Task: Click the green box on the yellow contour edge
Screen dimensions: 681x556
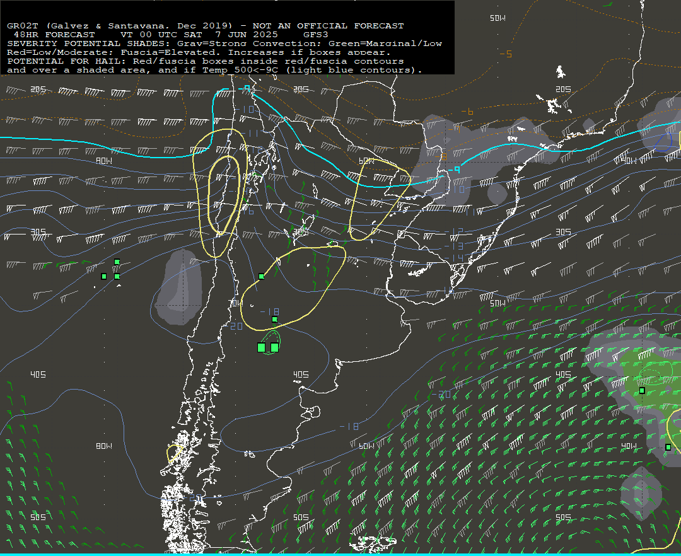Action: pyautogui.click(x=262, y=276)
